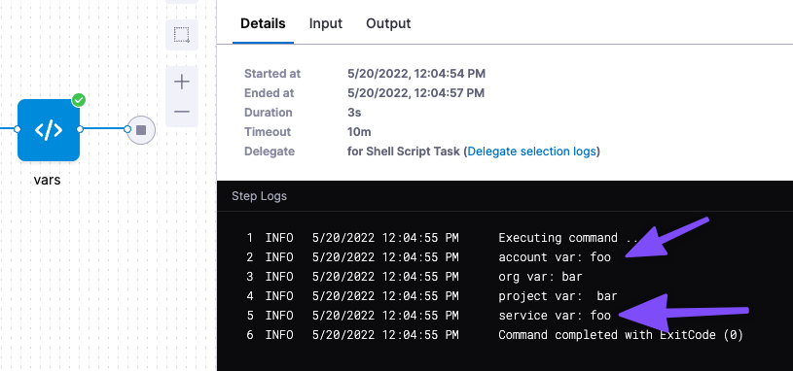793x371 pixels.
Task: Click the Step Logs header
Action: click(x=260, y=196)
